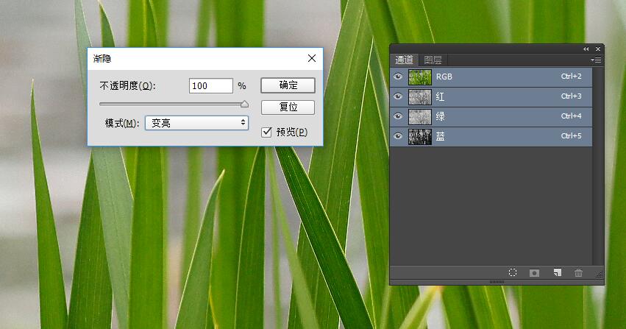Click the 复位 reset button

point(288,107)
